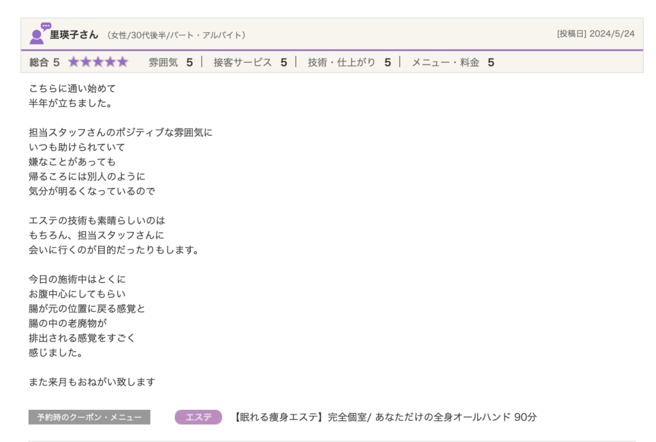
Task: Click the line 腸が元の位置に戻る感覚と
Action: pos(87,309)
